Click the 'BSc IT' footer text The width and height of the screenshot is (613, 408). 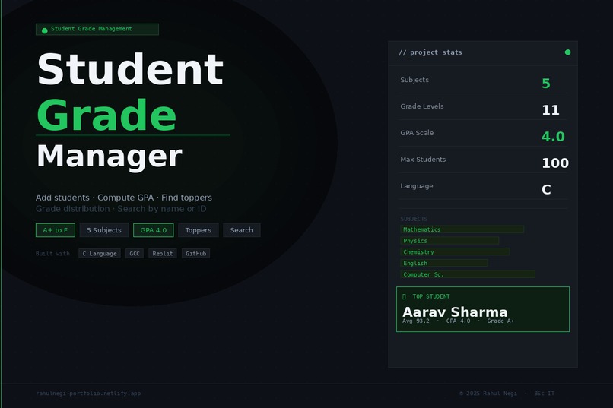click(x=545, y=393)
